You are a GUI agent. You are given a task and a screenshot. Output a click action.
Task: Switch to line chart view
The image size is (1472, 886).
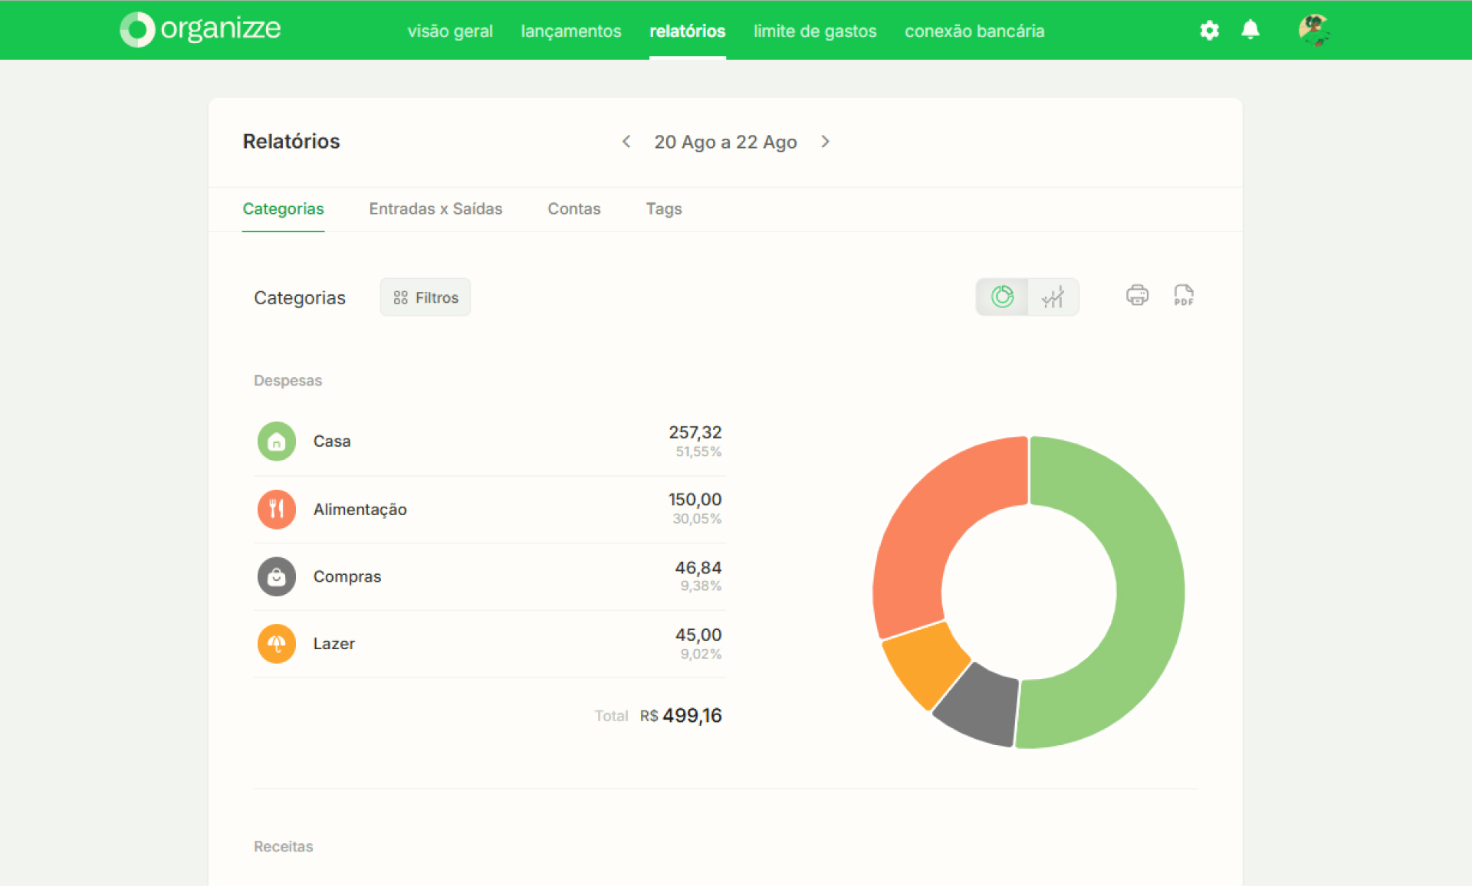[x=1053, y=297]
